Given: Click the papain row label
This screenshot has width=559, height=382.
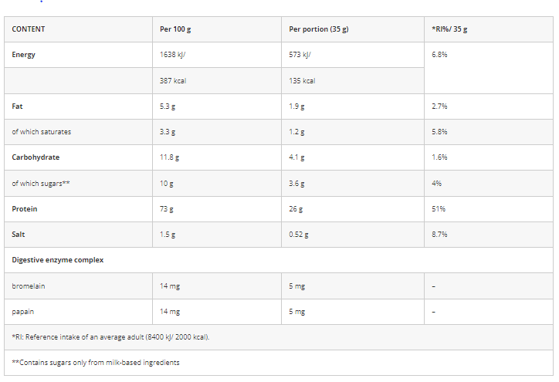Looking at the screenshot, I should coord(23,312).
